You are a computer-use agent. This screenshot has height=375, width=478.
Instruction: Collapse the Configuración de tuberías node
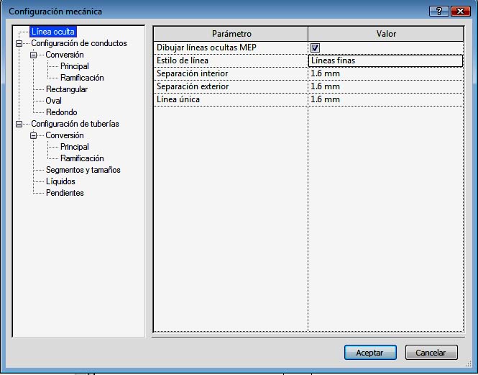[x=19, y=124]
